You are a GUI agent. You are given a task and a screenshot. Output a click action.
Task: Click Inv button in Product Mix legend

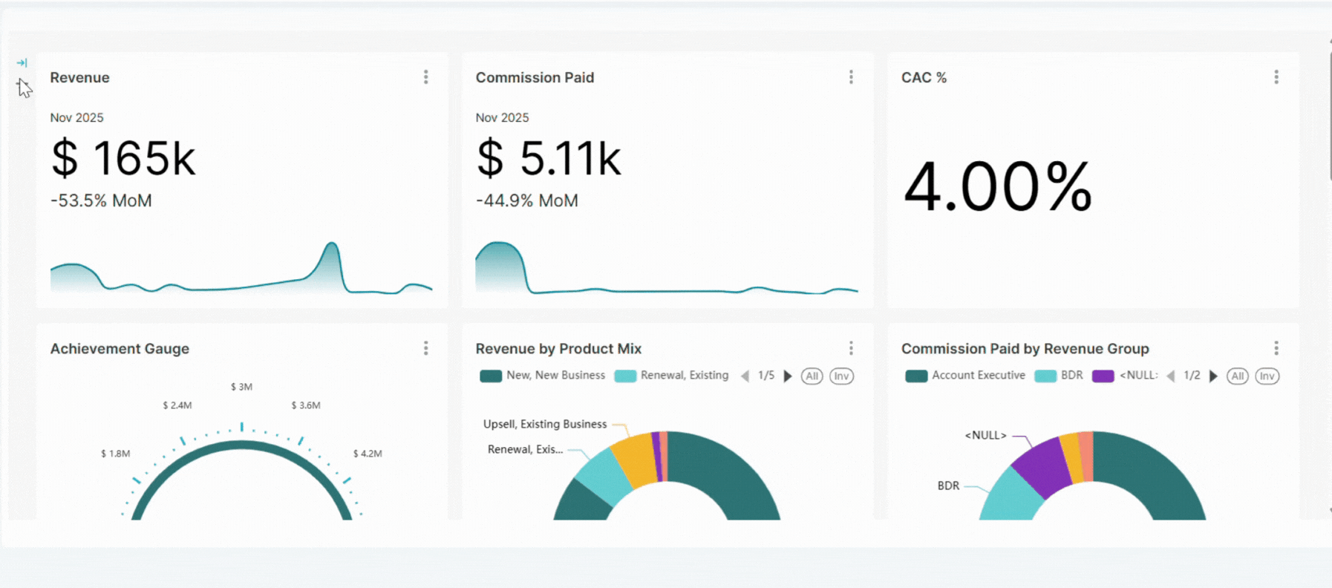click(x=841, y=376)
